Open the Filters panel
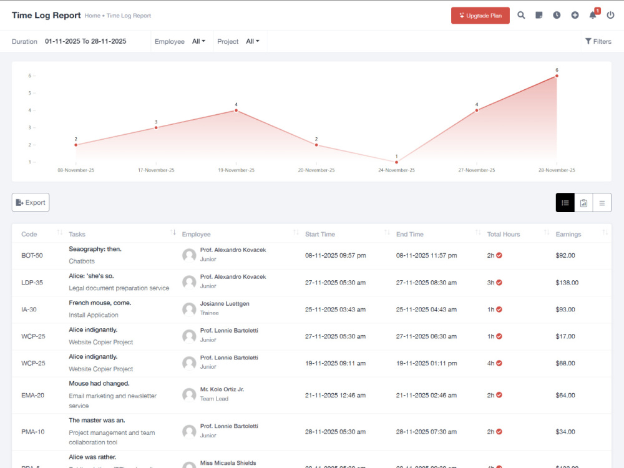This screenshot has width=624, height=468. click(x=598, y=41)
